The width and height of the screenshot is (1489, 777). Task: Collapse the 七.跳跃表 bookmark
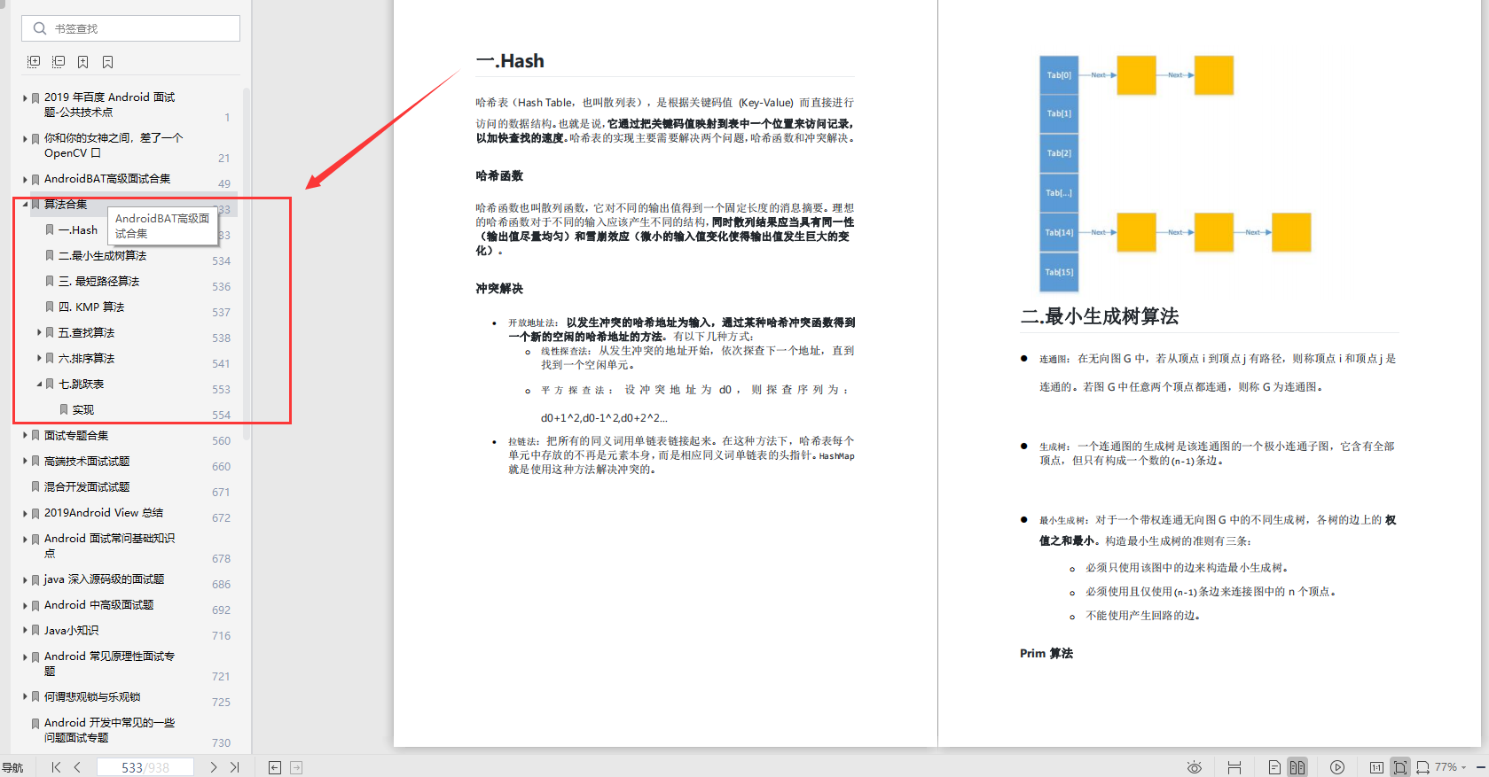(39, 385)
